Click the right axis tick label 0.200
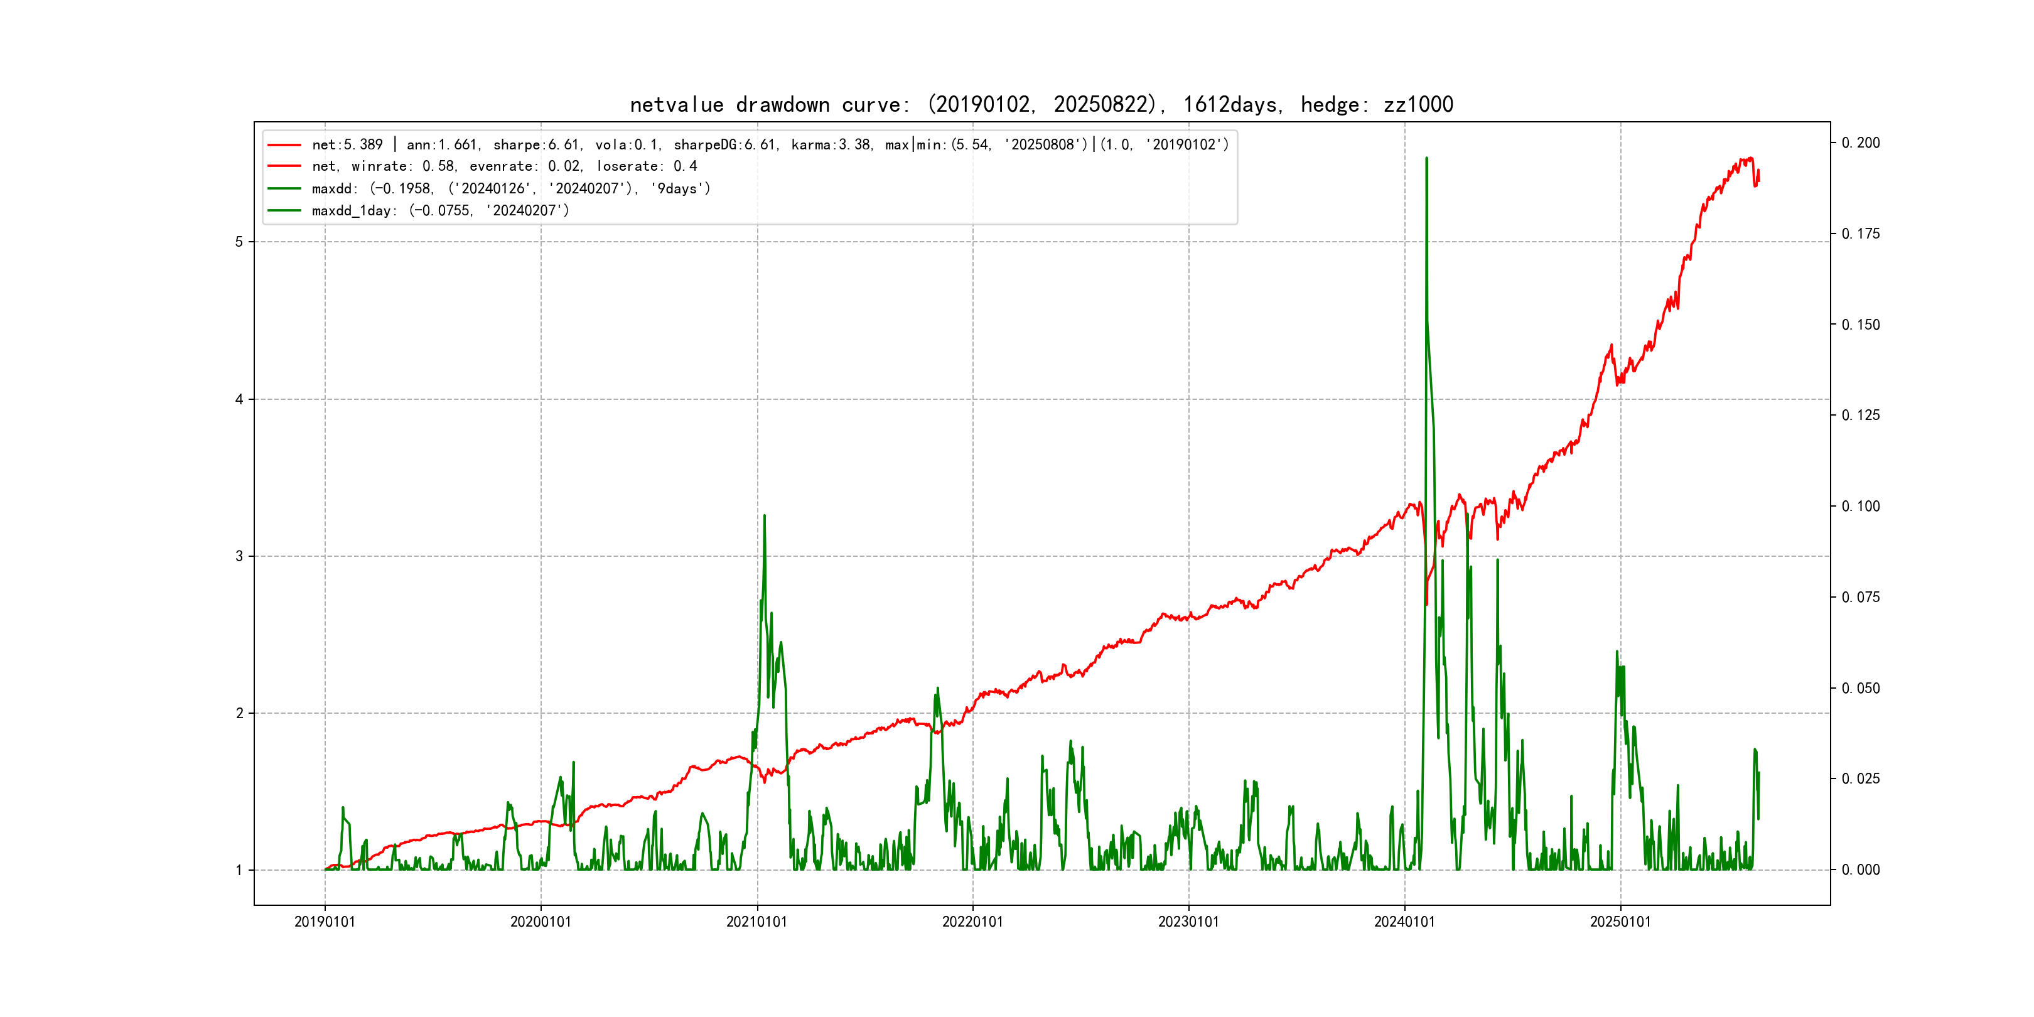This screenshot has width=2034, height=1017. pyautogui.click(x=1860, y=143)
